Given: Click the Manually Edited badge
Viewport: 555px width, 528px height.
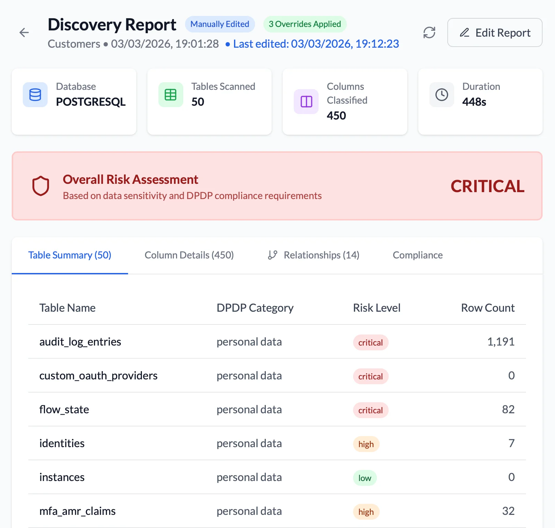Looking at the screenshot, I should click(x=220, y=24).
